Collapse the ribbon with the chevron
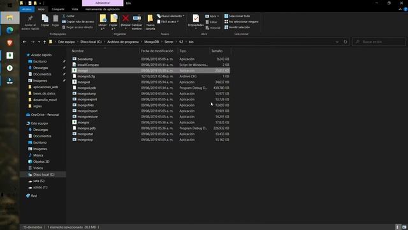The image size is (408, 230). (x=400, y=10)
